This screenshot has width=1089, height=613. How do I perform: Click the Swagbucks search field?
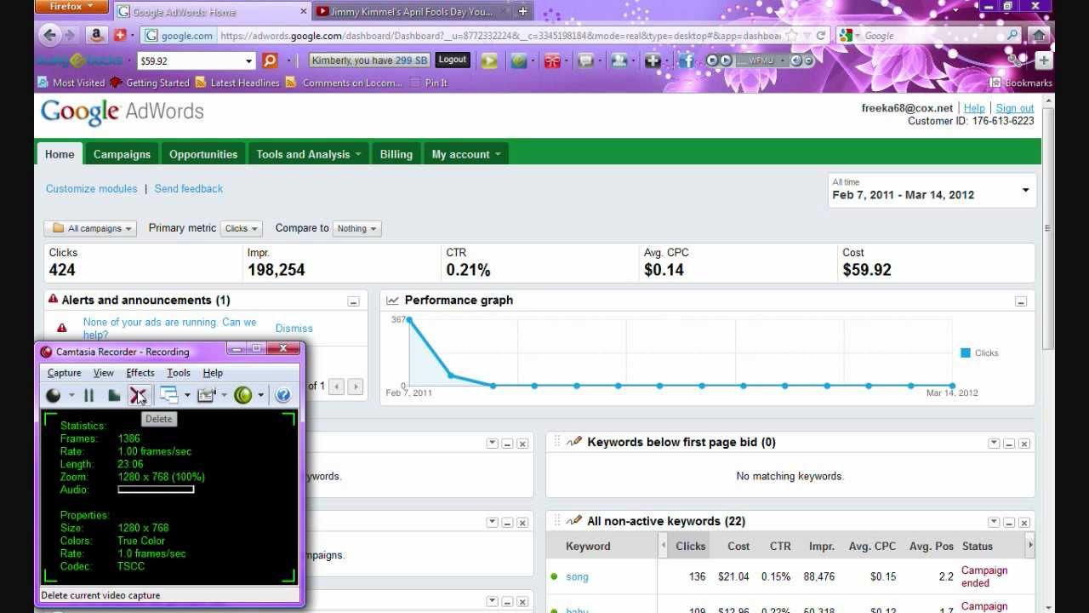click(196, 60)
